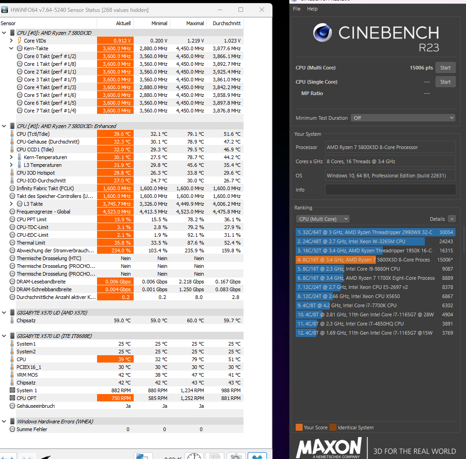Click the circle icon for Gehäuseeinbruch

[12, 406]
